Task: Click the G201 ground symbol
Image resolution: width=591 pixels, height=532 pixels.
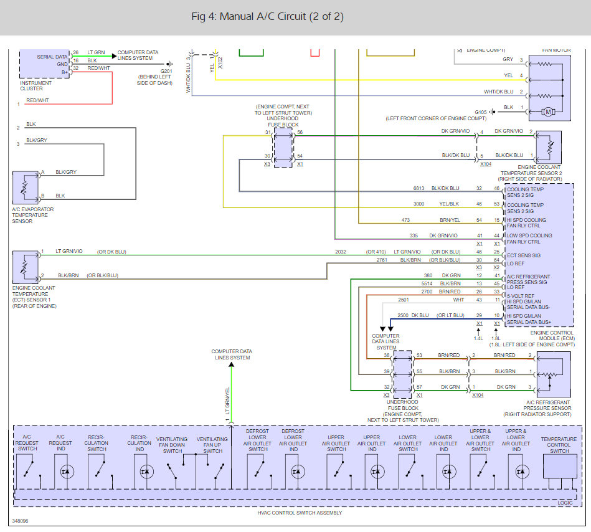Action: coord(169,64)
